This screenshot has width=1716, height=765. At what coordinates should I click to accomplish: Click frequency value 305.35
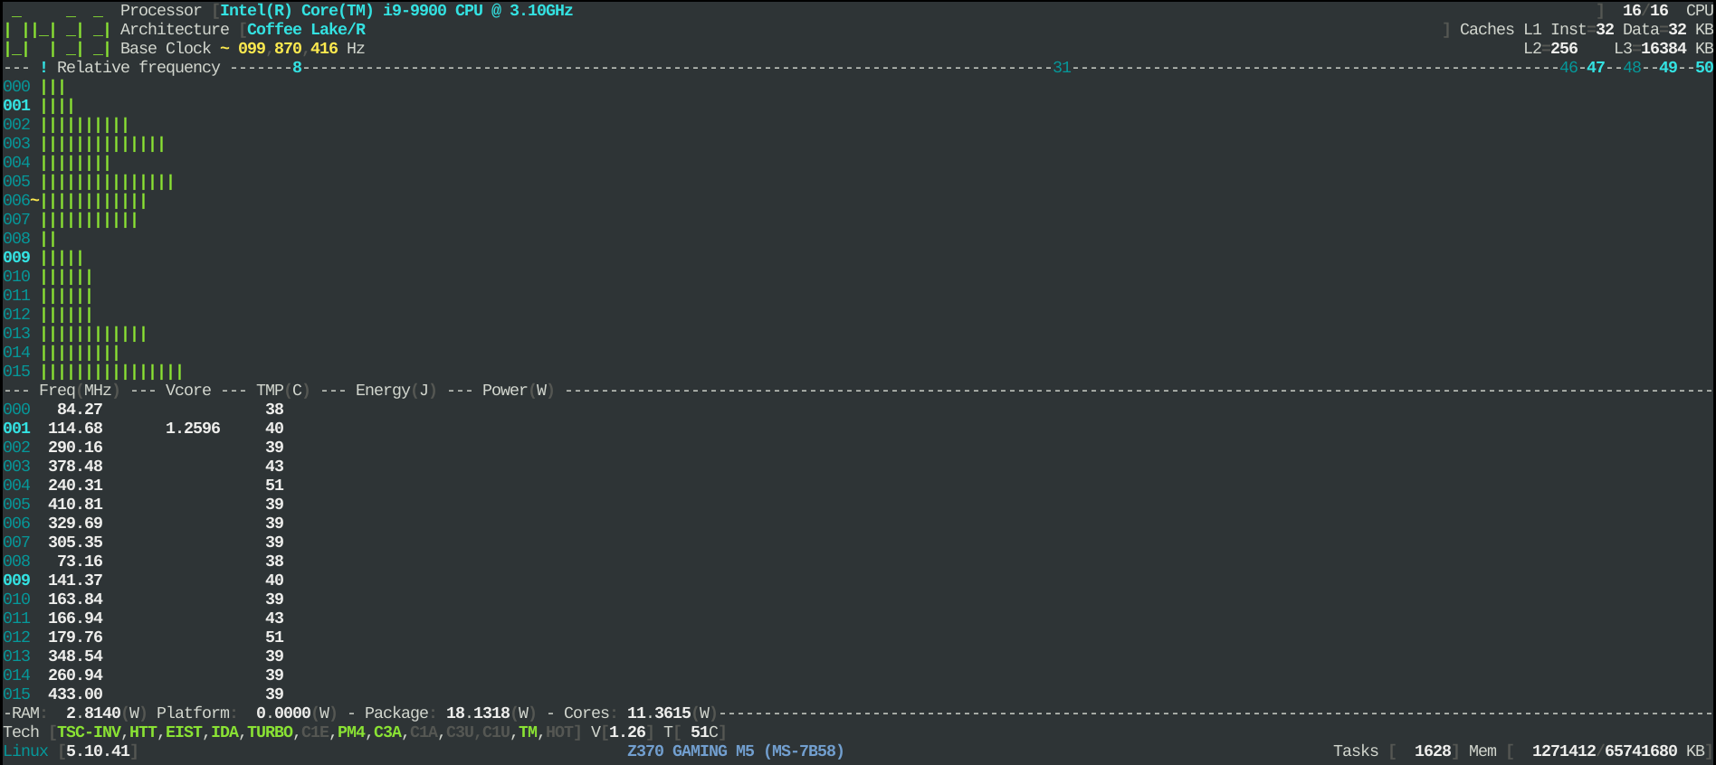[x=75, y=543]
